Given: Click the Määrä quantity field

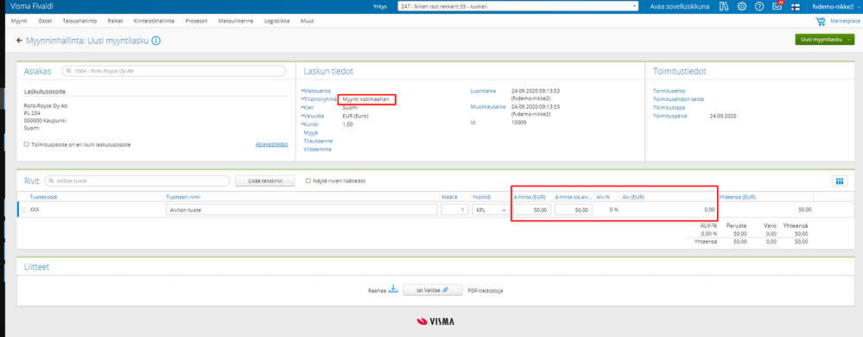Looking at the screenshot, I should 454,210.
